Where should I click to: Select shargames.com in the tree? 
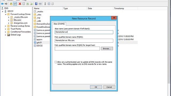21,23
